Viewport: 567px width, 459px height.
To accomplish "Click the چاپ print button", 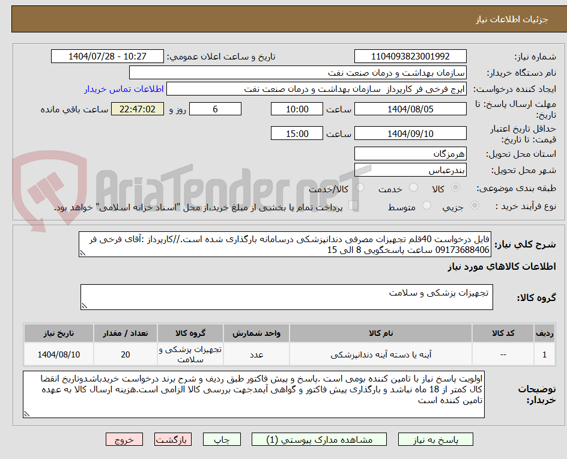I will (x=222, y=439).
